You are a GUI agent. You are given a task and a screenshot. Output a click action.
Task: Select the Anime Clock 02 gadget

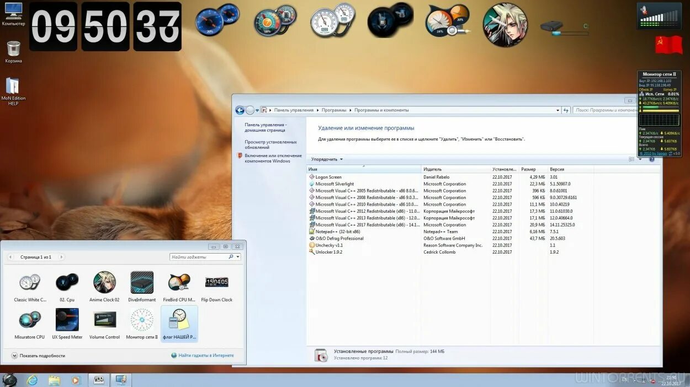tap(104, 287)
